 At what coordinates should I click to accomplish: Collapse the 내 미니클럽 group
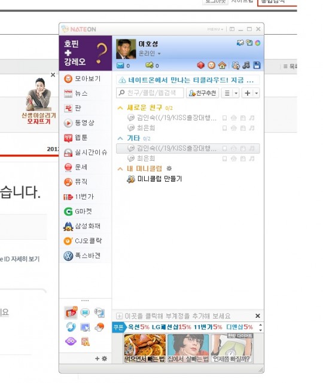[120, 168]
